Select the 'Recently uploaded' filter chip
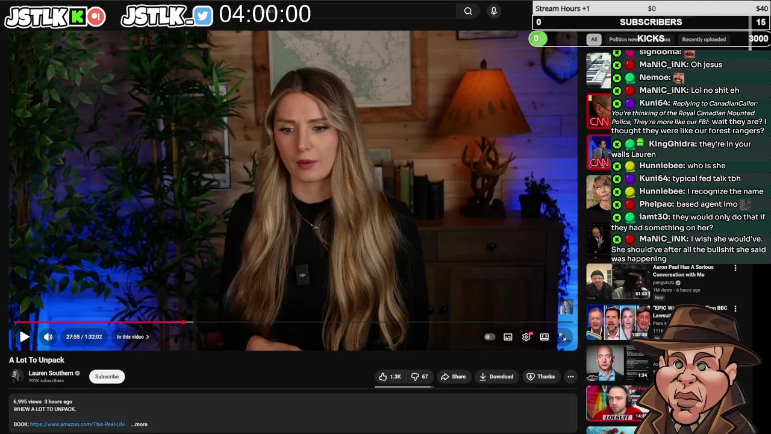Image resolution: width=771 pixels, height=434 pixels. [x=704, y=39]
